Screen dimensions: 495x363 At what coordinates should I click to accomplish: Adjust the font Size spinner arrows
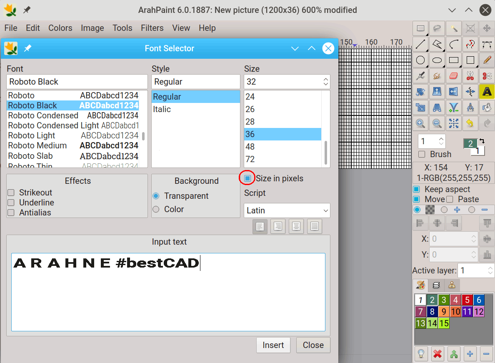[326, 82]
